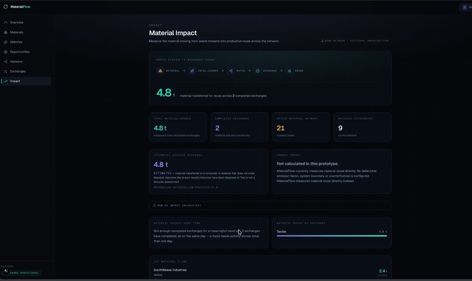
Task: Click the Network share icon in sidebar
Action: [5, 61]
